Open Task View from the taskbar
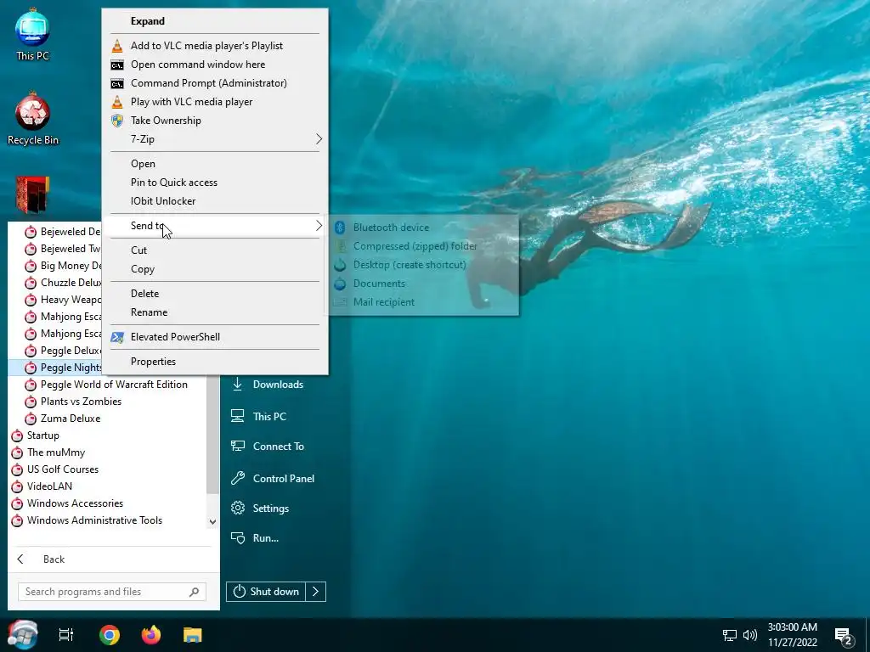Viewport: 870px width, 652px height. coord(66,635)
